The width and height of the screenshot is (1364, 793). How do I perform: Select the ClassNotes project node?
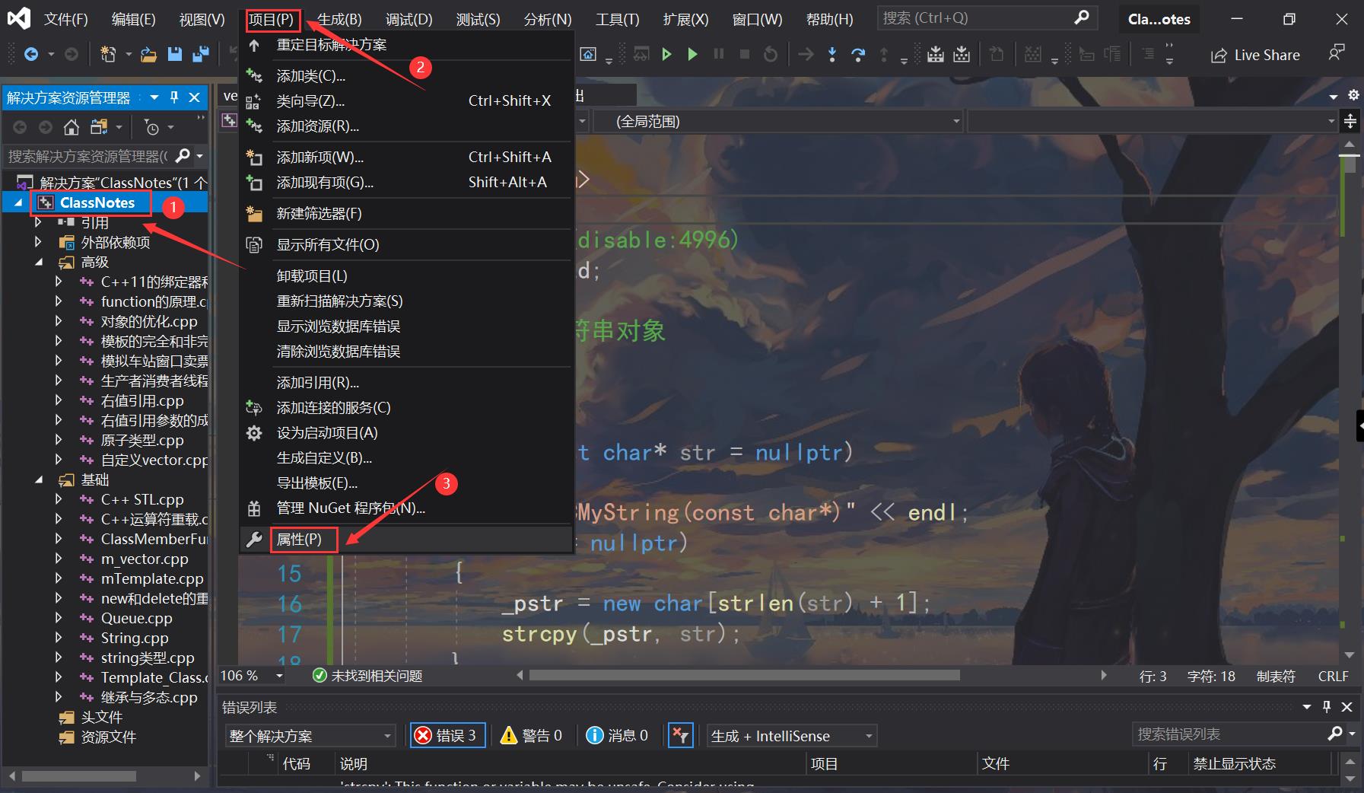coord(97,202)
